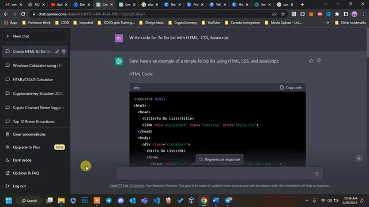Open CS50 bookmark folder
Image resolution: width=369 pixels, height=207 pixels.
[x=62, y=22]
